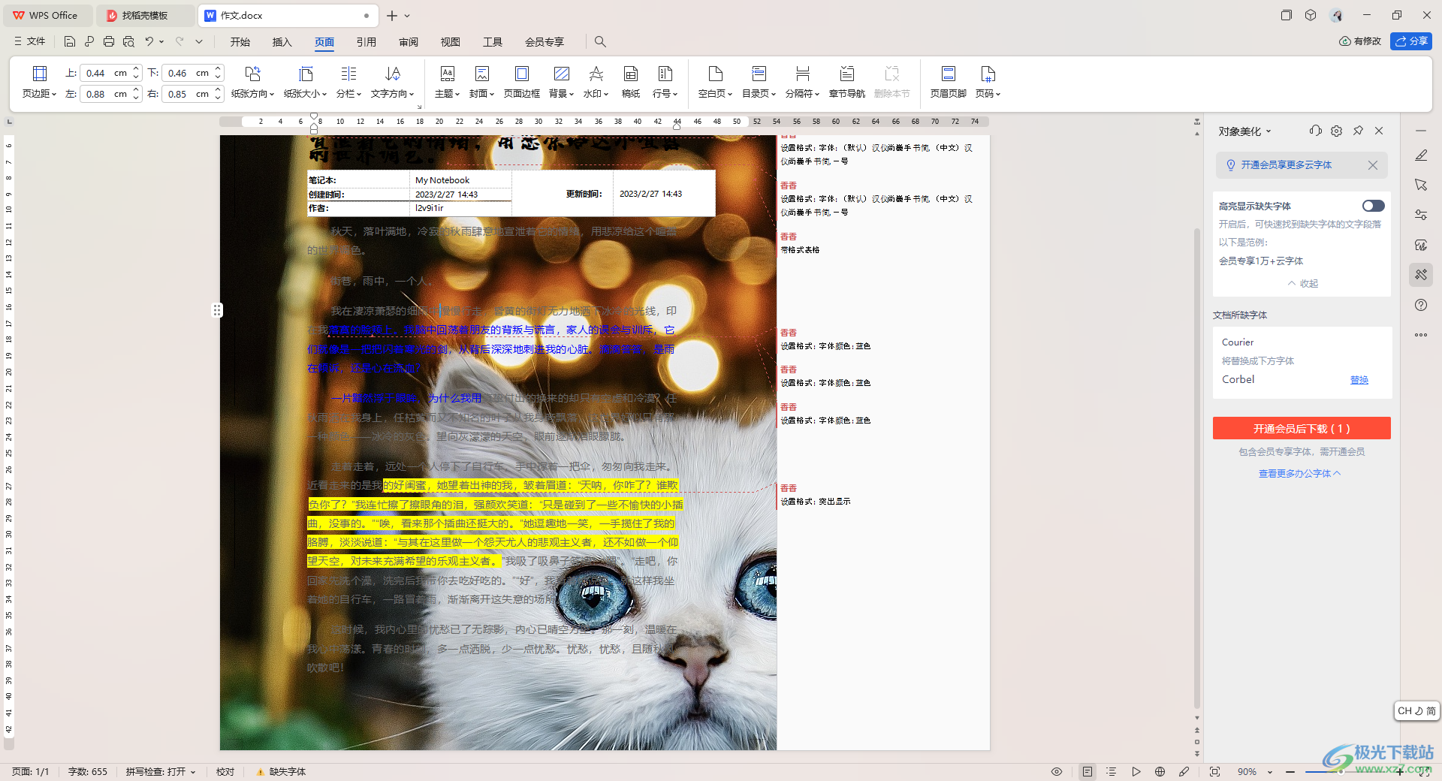Click the 缺失字体 status bar warning

(281, 771)
